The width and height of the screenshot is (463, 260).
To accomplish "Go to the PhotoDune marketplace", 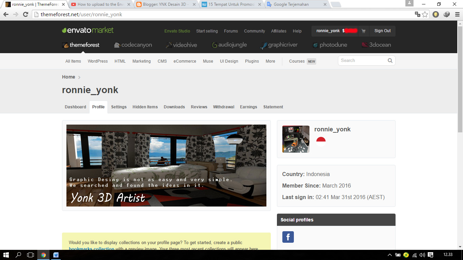I will tap(330, 45).
